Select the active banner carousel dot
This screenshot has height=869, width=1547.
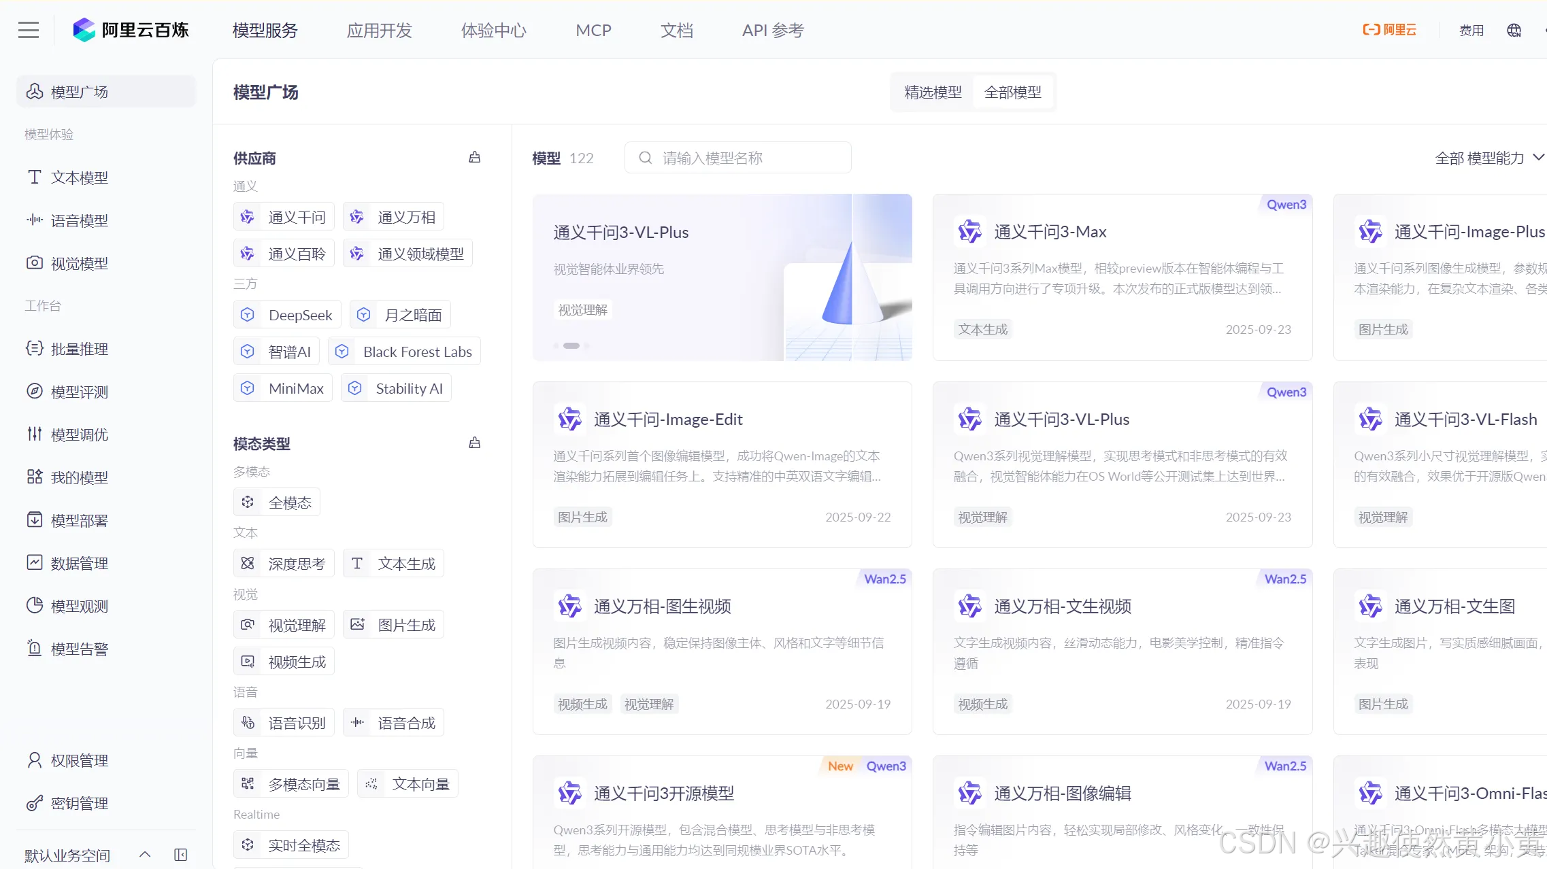tap(571, 345)
